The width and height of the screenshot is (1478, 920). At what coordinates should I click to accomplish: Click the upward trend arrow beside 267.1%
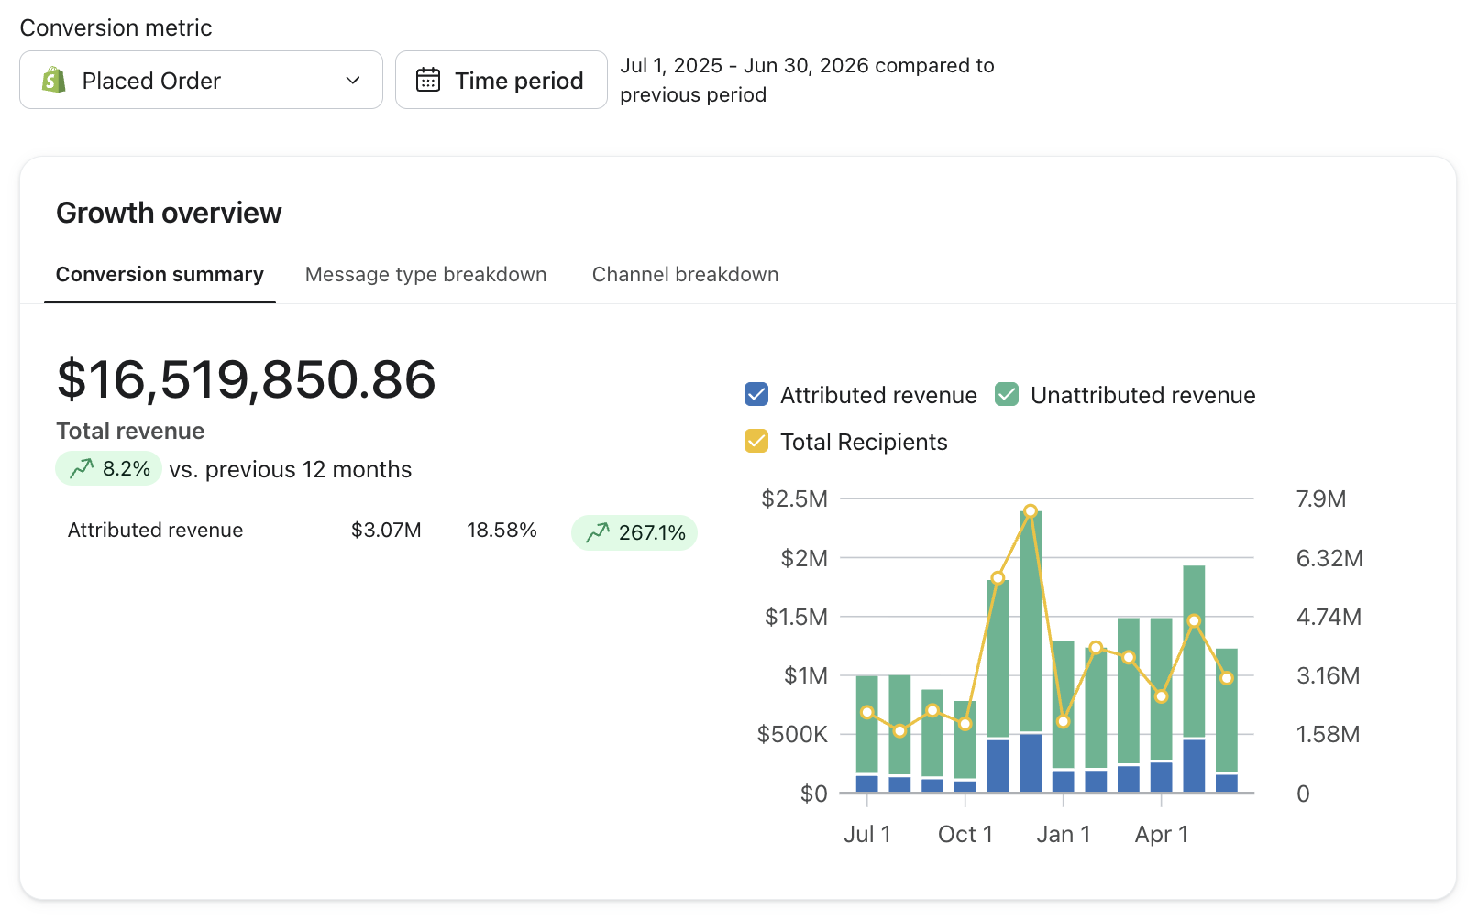[598, 532]
